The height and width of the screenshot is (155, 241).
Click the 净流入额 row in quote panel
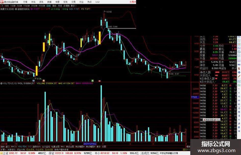(218, 72)
